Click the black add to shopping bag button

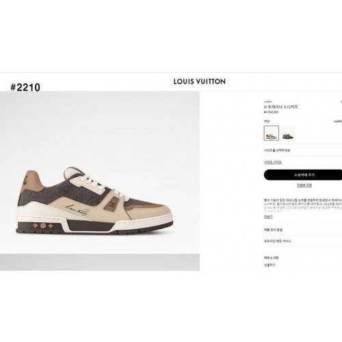pos(303,175)
